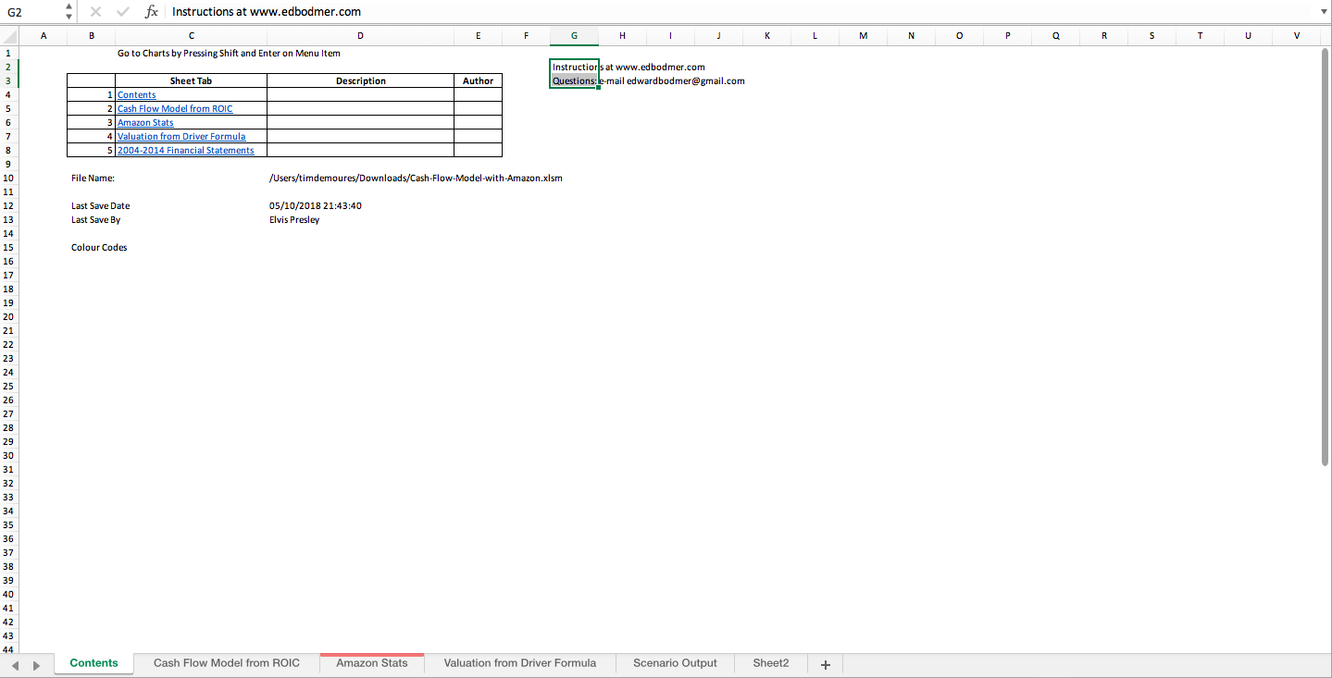Switch to Cash Flow Model from ROIC tab

pyautogui.click(x=227, y=663)
